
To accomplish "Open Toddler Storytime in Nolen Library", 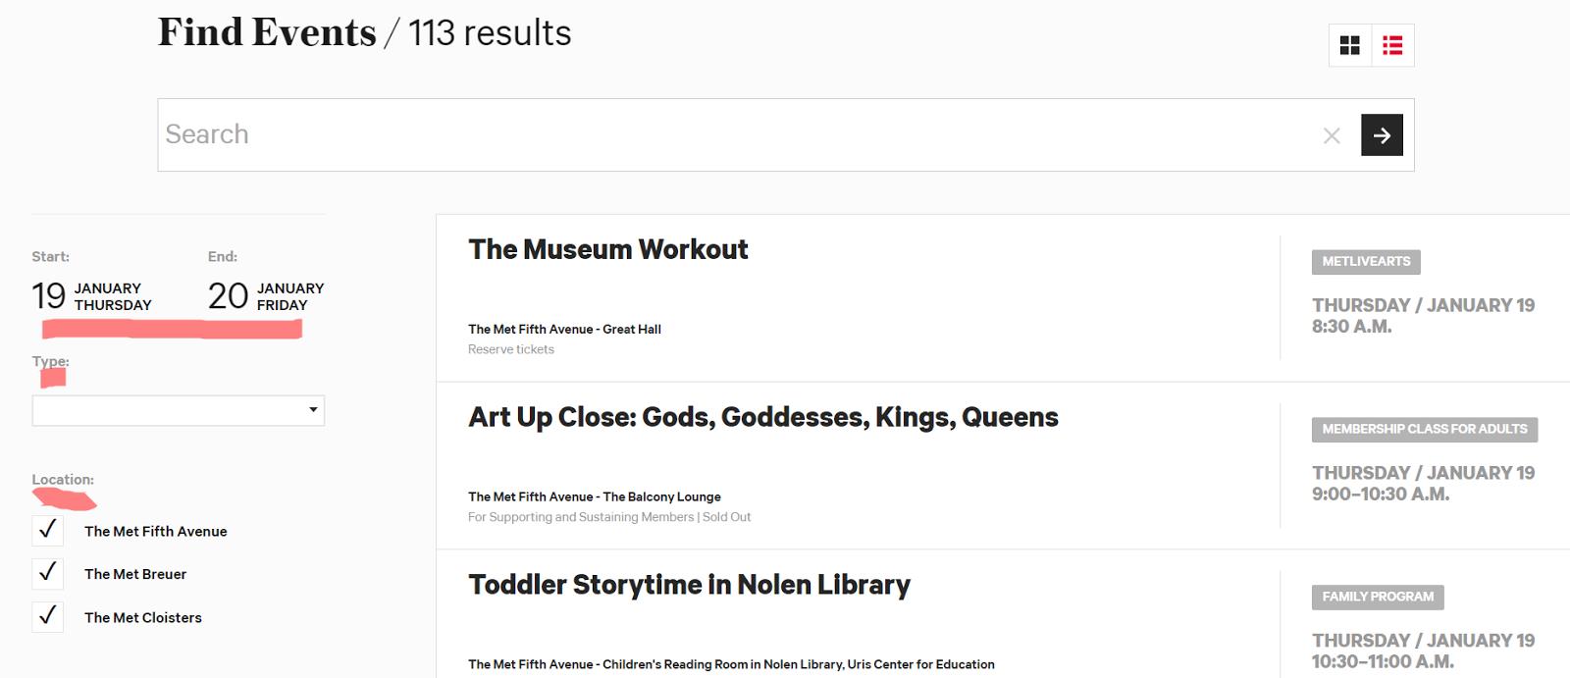I will pos(689,585).
